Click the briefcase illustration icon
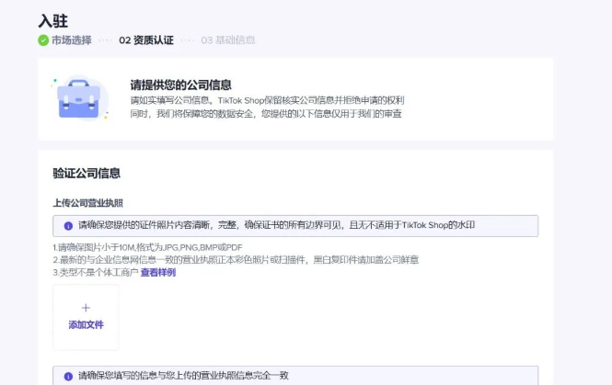Screen dimensions: 612x385 (82, 98)
